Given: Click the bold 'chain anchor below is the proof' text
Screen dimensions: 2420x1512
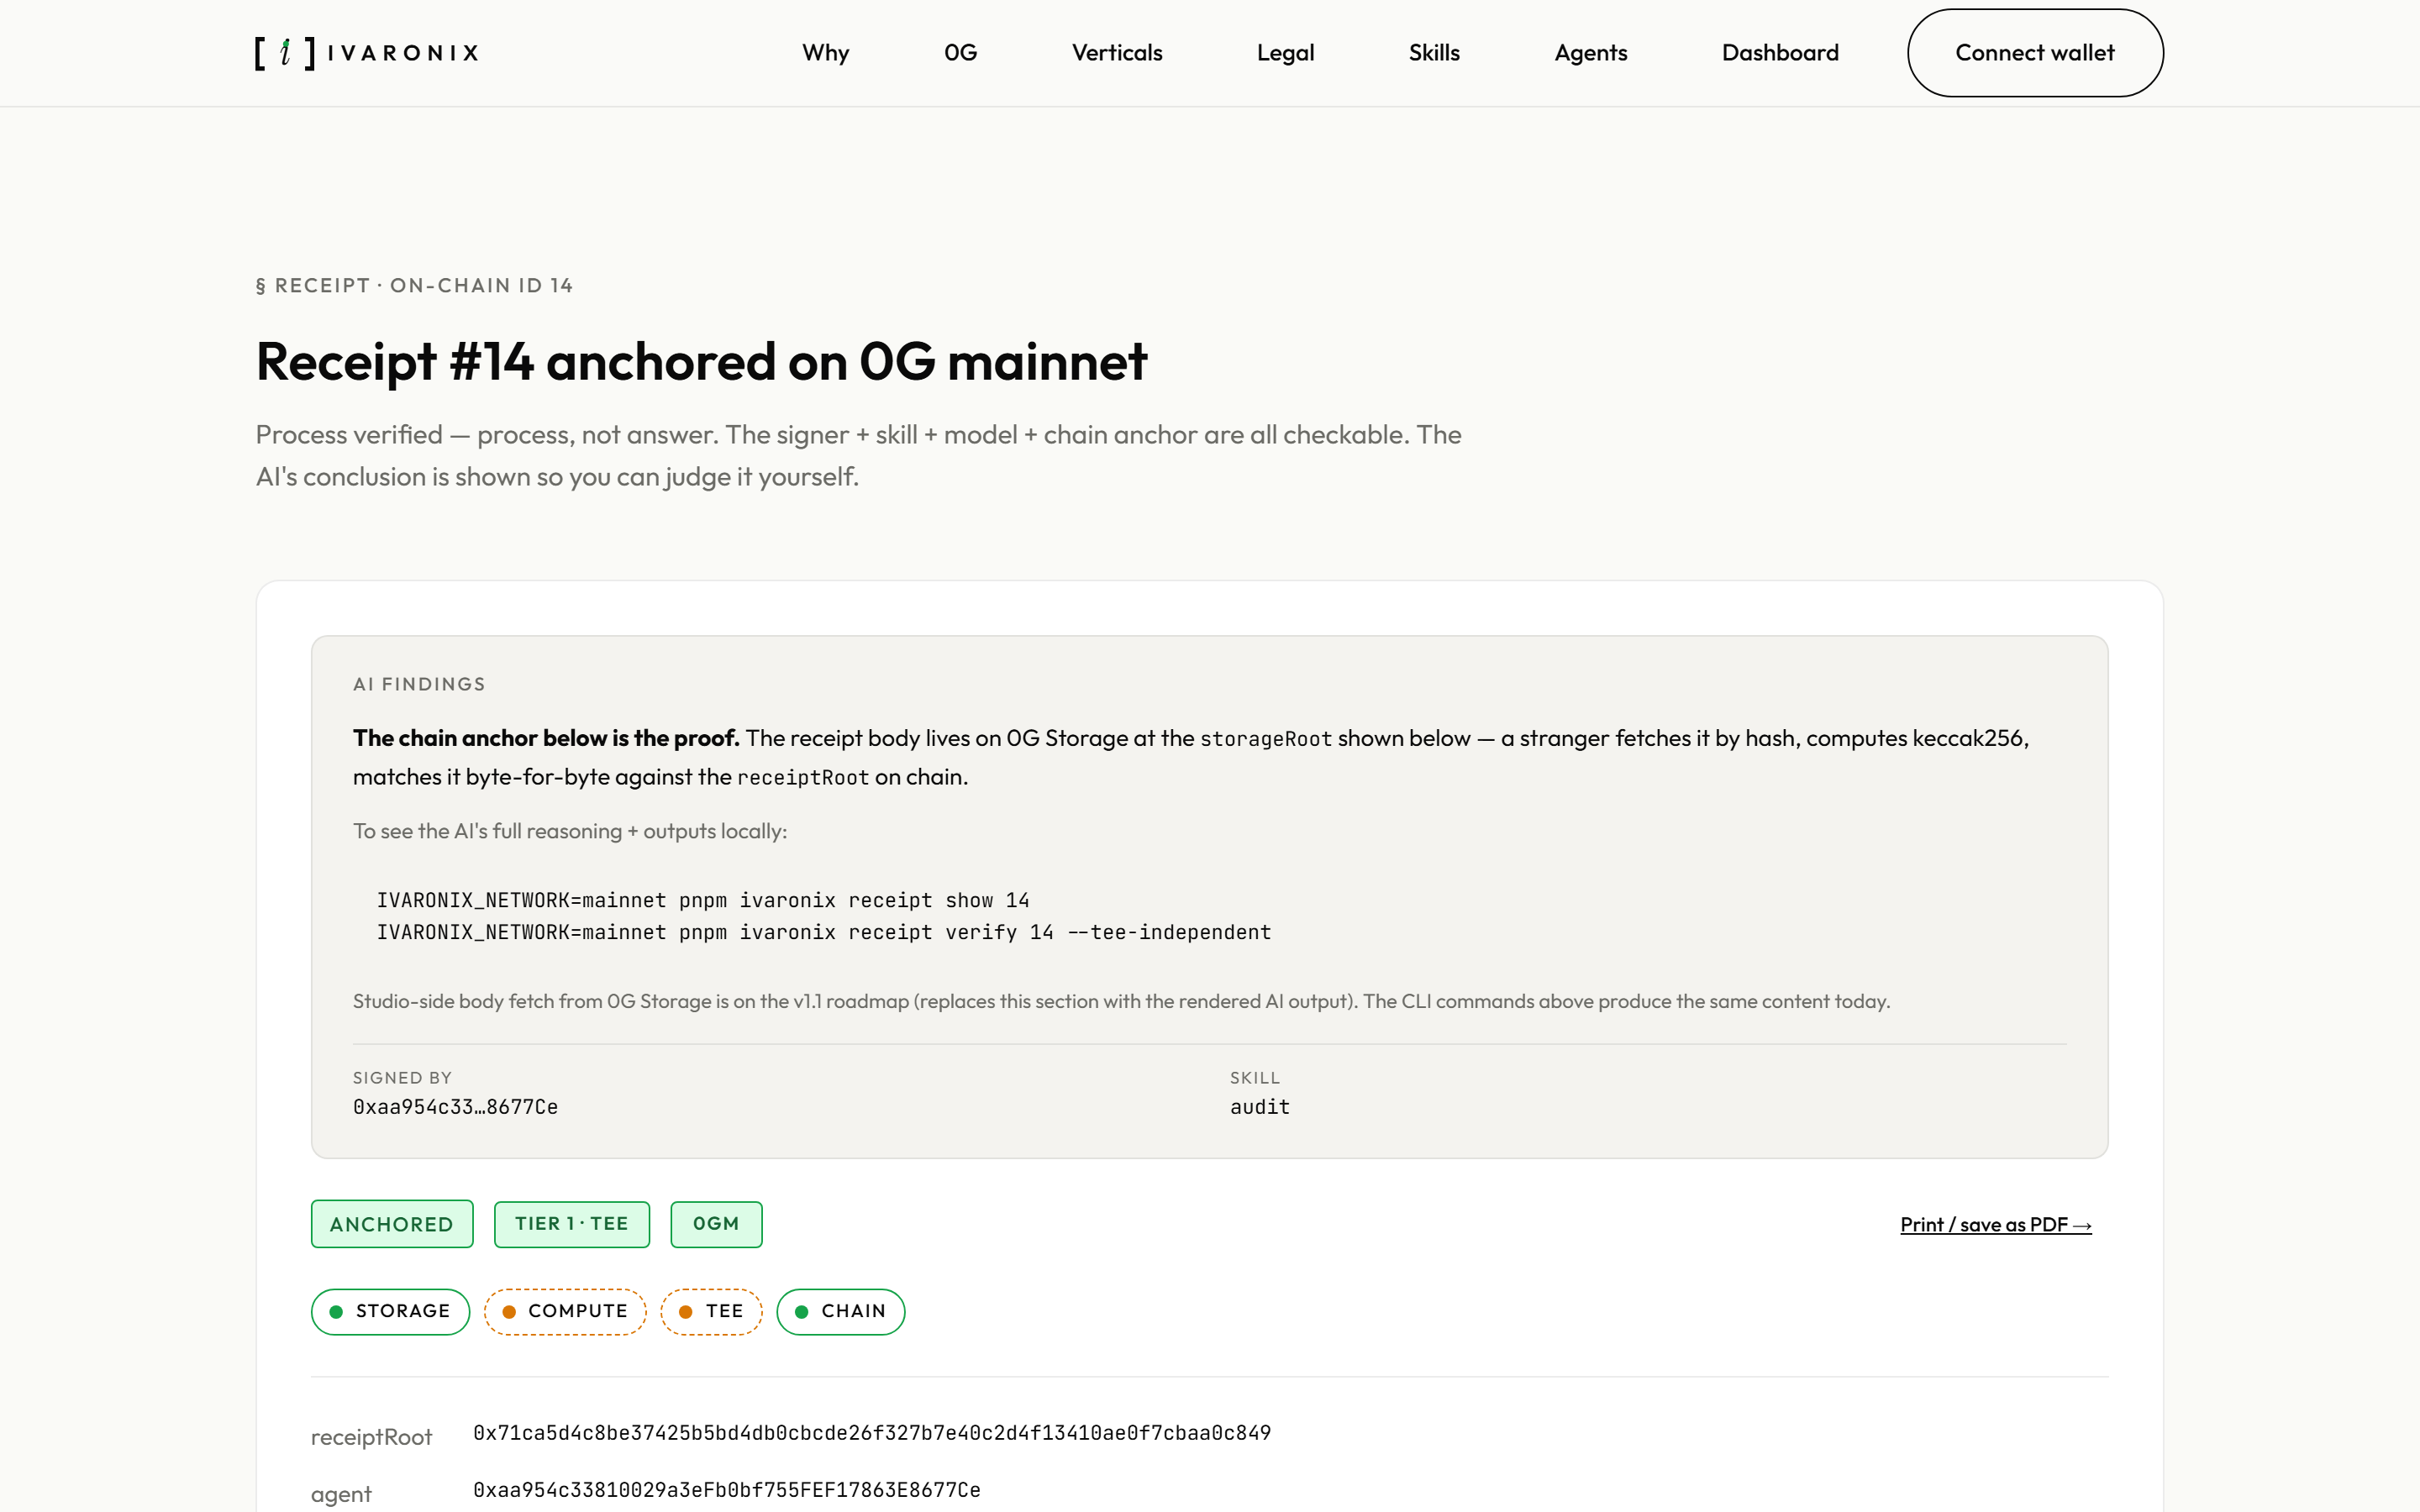Looking at the screenshot, I should [546, 738].
